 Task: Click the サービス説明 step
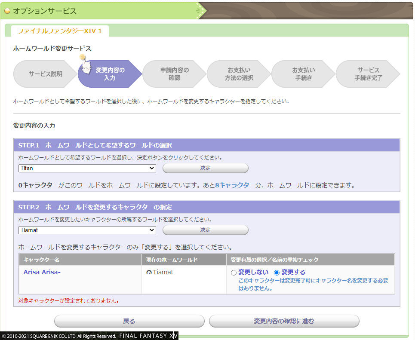pyautogui.click(x=45, y=74)
